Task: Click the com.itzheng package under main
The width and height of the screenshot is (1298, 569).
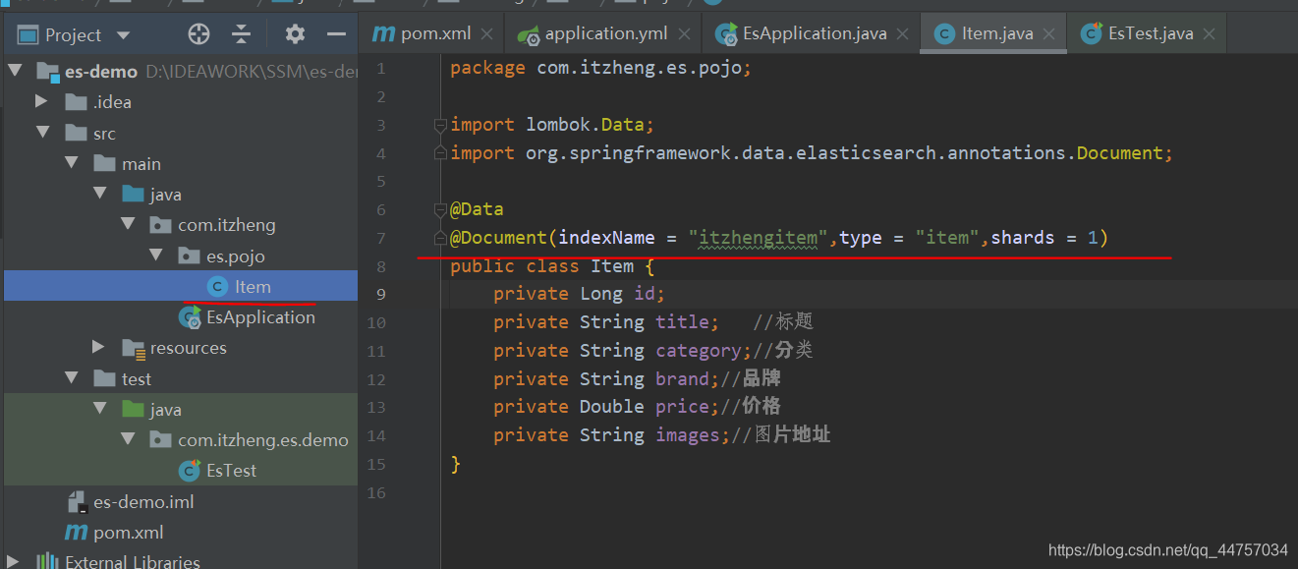Action: (x=226, y=225)
